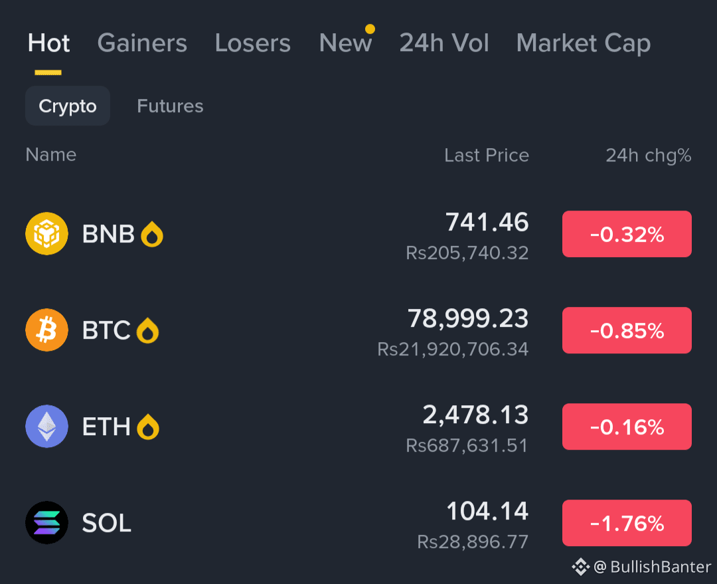Click the -1.76% change badge for SOL
This screenshot has height=584, width=717.
tap(627, 523)
